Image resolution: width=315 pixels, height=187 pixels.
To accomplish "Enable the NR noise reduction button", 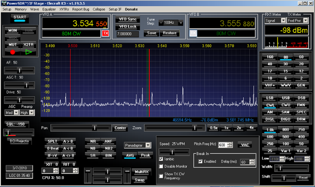I will coord(93,141).
